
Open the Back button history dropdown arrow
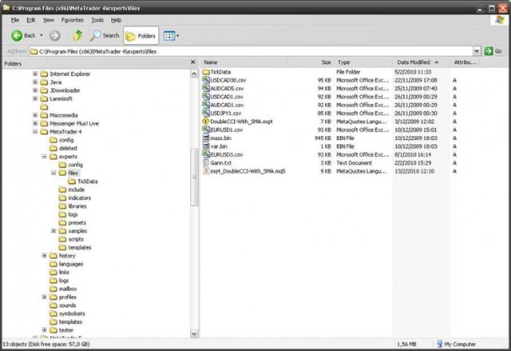pos(42,35)
